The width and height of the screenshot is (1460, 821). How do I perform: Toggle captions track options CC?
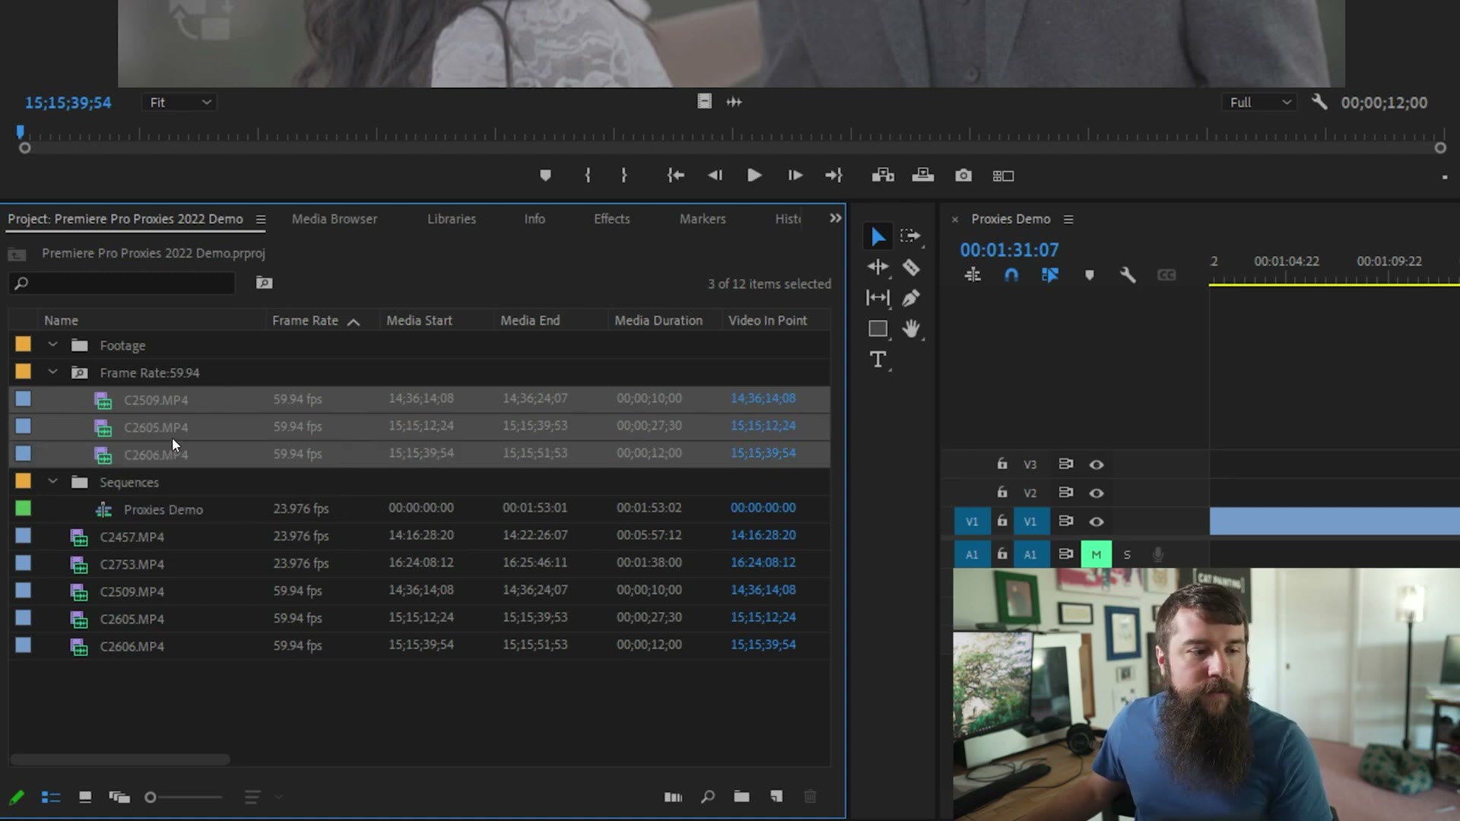click(x=1166, y=275)
